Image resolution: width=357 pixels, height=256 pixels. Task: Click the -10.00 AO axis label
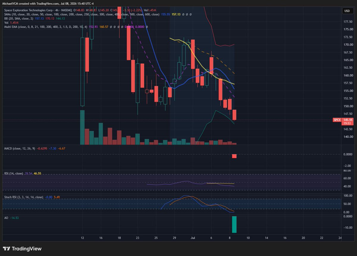pyautogui.click(x=347, y=227)
